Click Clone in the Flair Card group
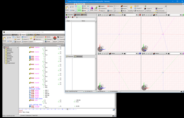184x118 pixels. click(47, 42)
